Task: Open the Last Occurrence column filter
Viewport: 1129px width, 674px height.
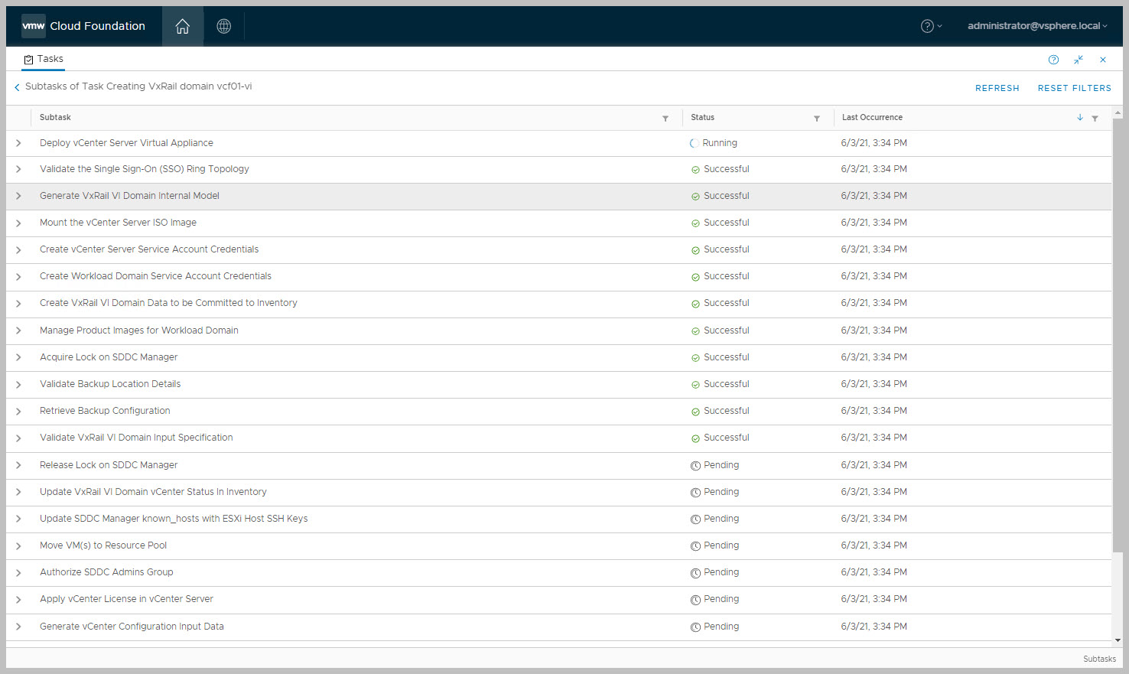Action: [1095, 119]
